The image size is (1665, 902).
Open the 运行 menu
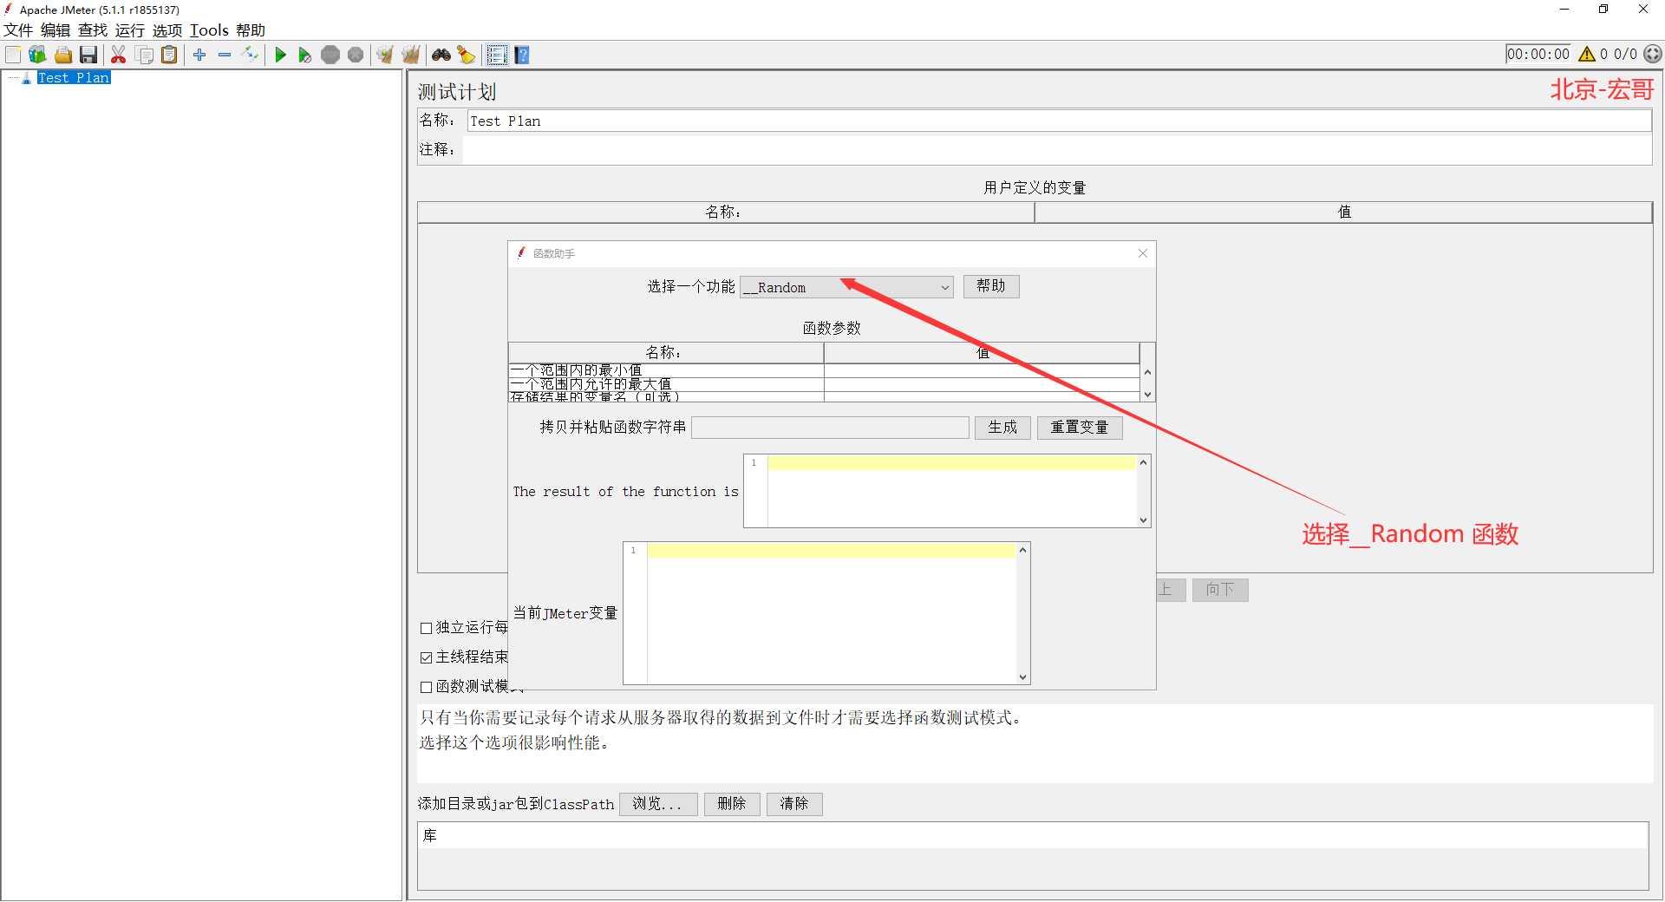tap(130, 30)
